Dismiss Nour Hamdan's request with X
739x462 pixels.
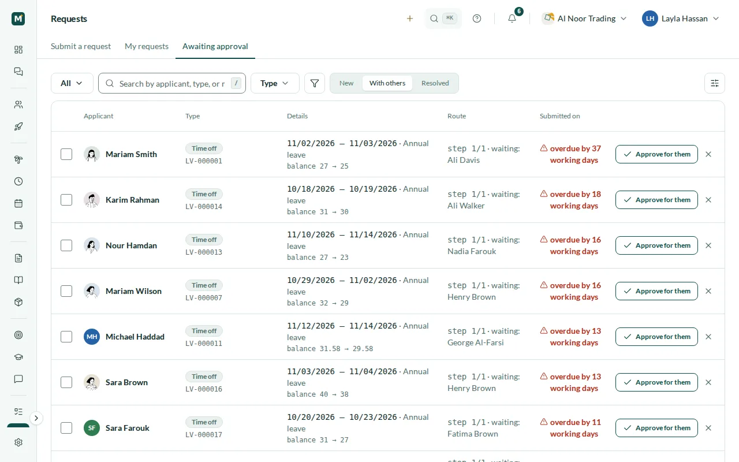coord(708,245)
